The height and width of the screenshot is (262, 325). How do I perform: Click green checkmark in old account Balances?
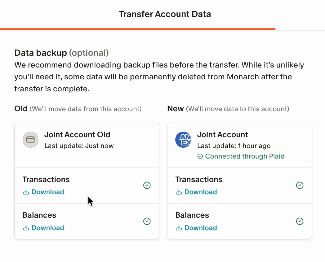click(147, 221)
